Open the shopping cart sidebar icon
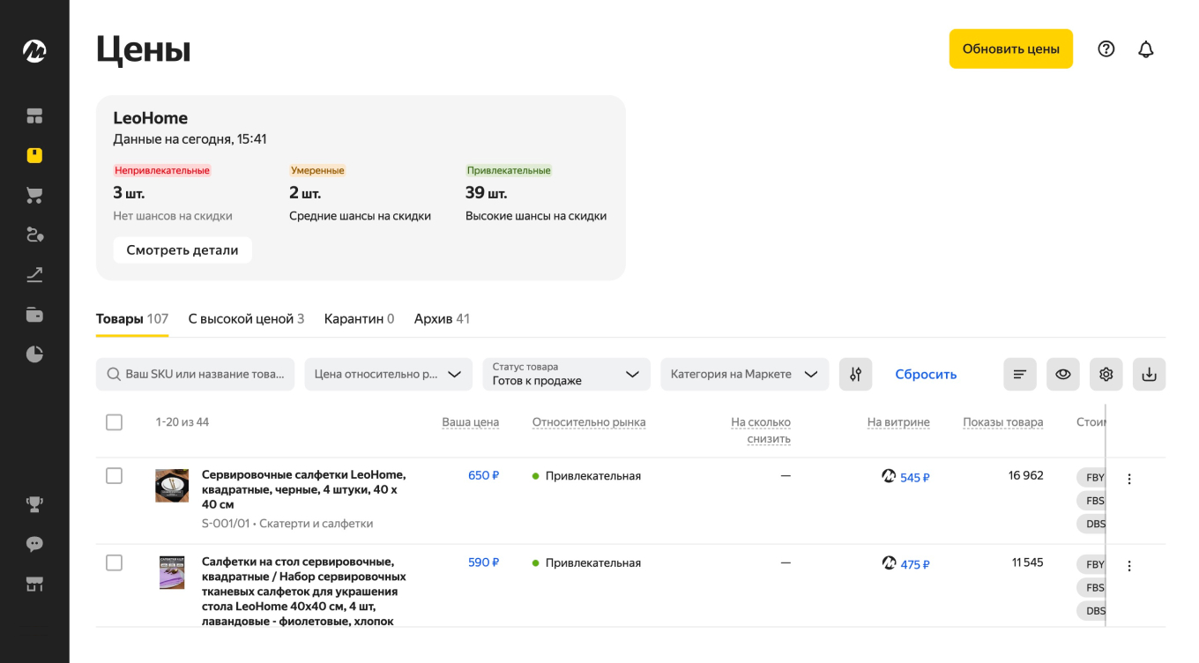This screenshot has width=1199, height=663. (34, 196)
